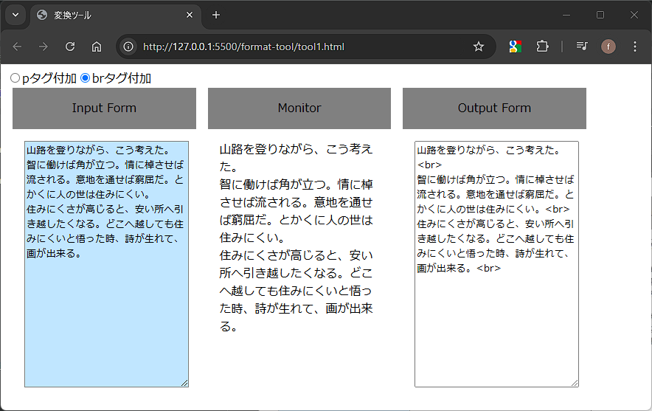Switch to the 変換ツール tab
652x411 pixels.
(116, 15)
